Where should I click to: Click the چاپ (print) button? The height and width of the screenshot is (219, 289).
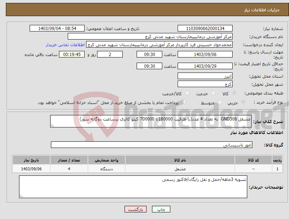click(x=161, y=209)
